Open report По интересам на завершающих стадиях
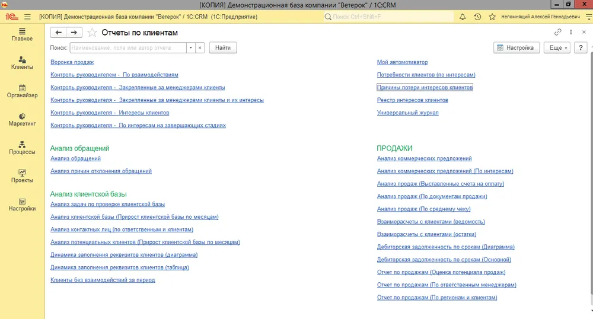The width and height of the screenshot is (593, 319). 138,125
